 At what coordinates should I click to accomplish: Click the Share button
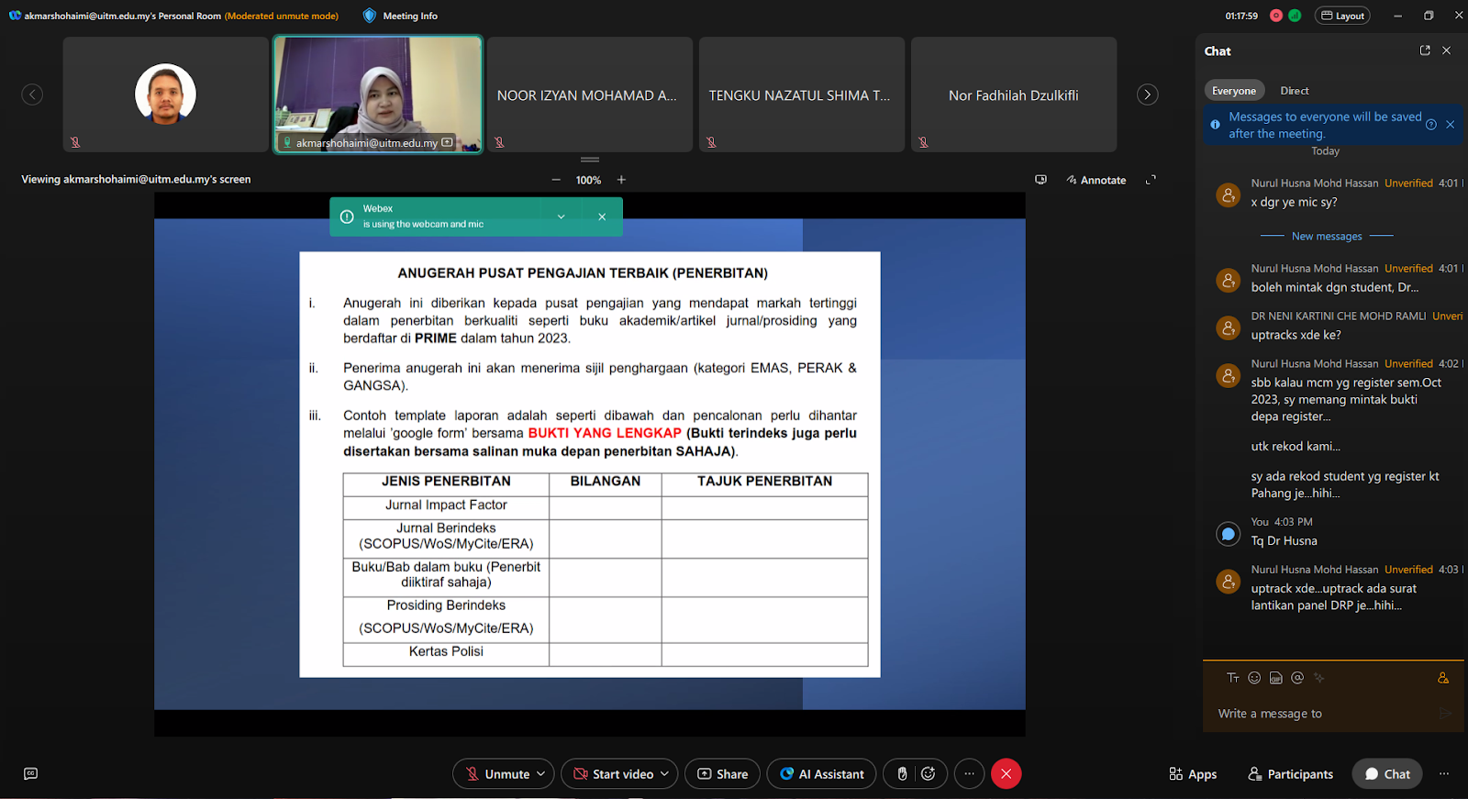click(x=722, y=773)
